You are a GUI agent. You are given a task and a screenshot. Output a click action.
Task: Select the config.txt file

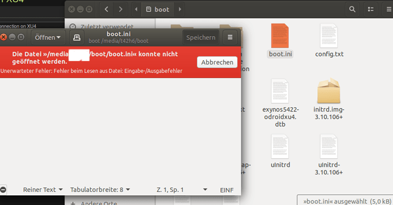329,40
